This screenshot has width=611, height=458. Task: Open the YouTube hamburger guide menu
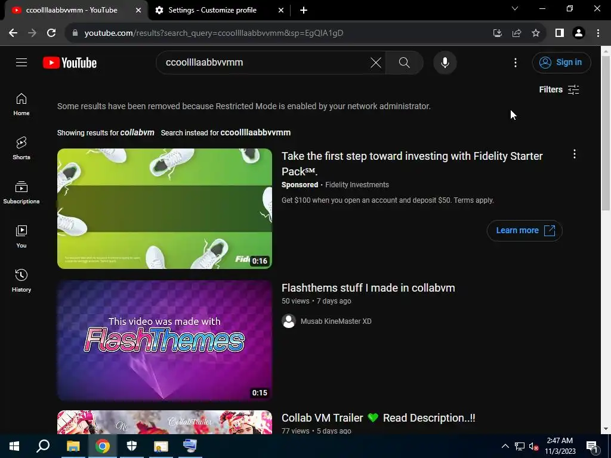pyautogui.click(x=21, y=62)
